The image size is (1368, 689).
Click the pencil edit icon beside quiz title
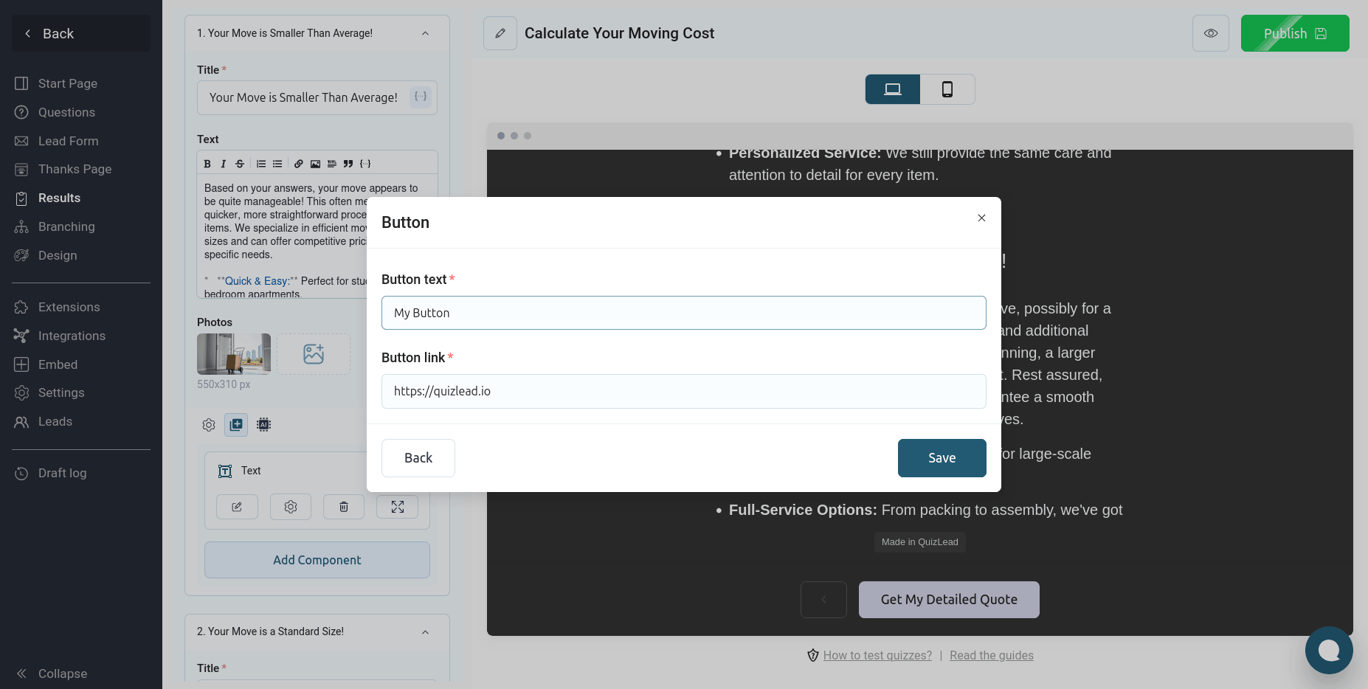point(500,33)
